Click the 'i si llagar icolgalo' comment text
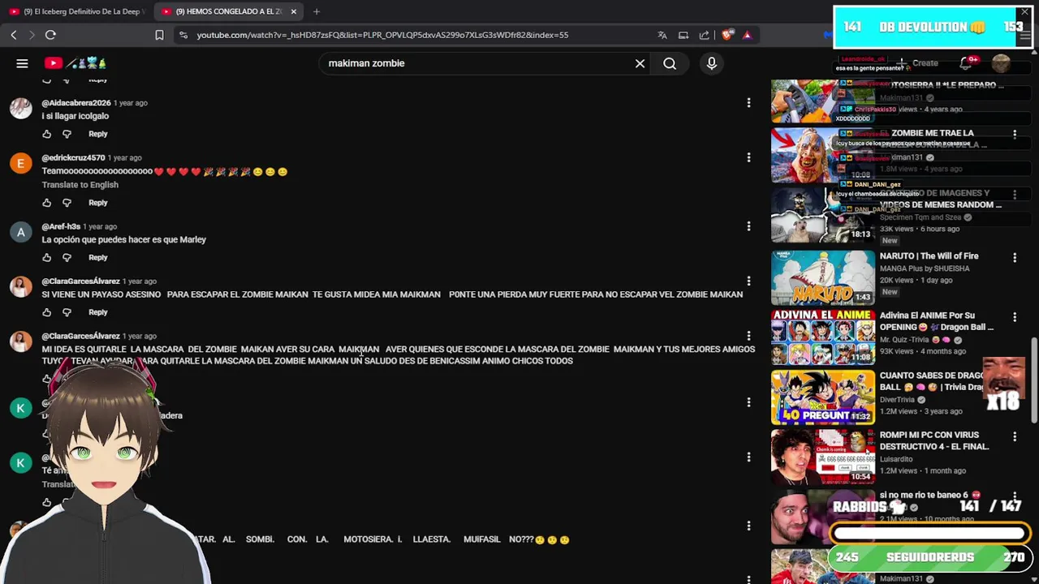Screen dimensions: 1039x584 point(75,116)
